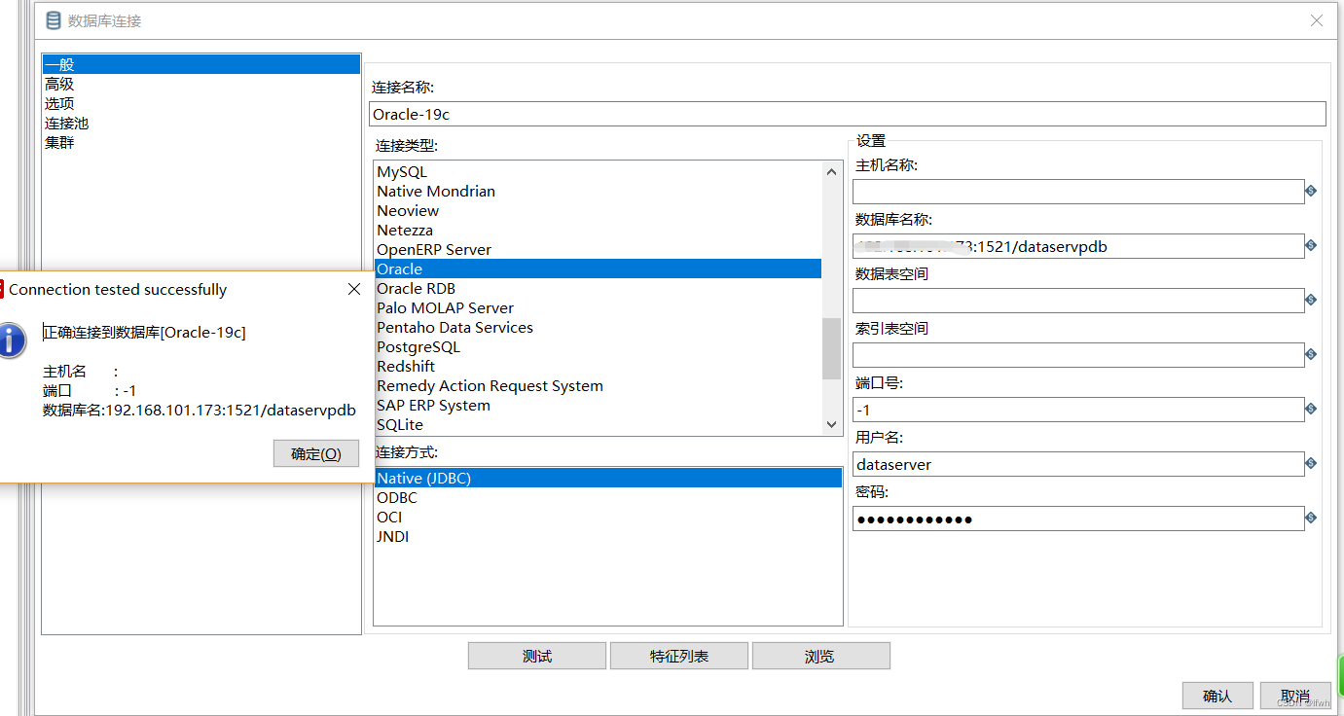The width and height of the screenshot is (1344, 716).
Task: Click 确定(O) in success dialog
Action: click(316, 453)
